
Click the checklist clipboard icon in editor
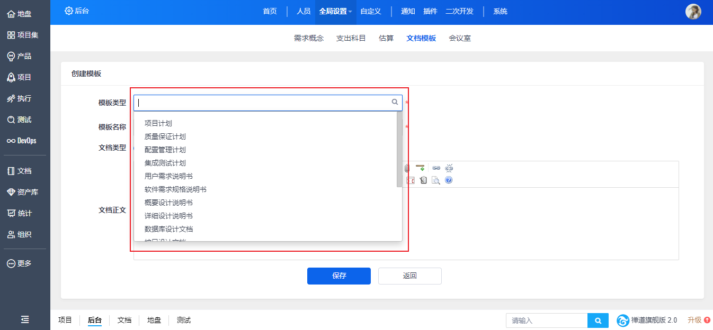point(423,180)
